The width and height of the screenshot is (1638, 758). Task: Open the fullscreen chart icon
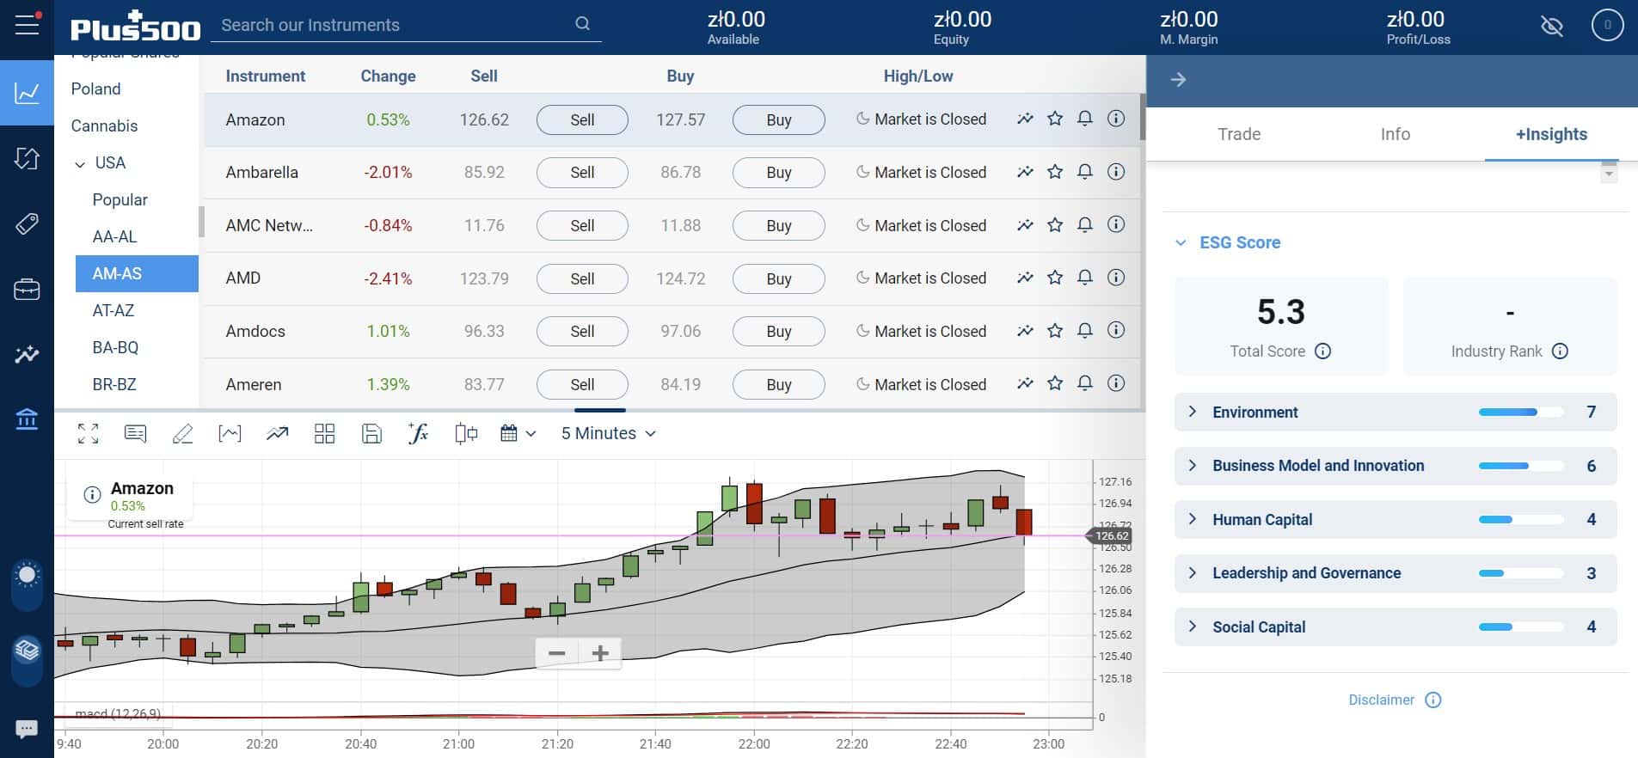(x=88, y=433)
